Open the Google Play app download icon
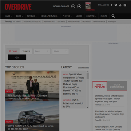Image resolution: width=131 pixels, height=131 pixels. (x=73, y=6)
